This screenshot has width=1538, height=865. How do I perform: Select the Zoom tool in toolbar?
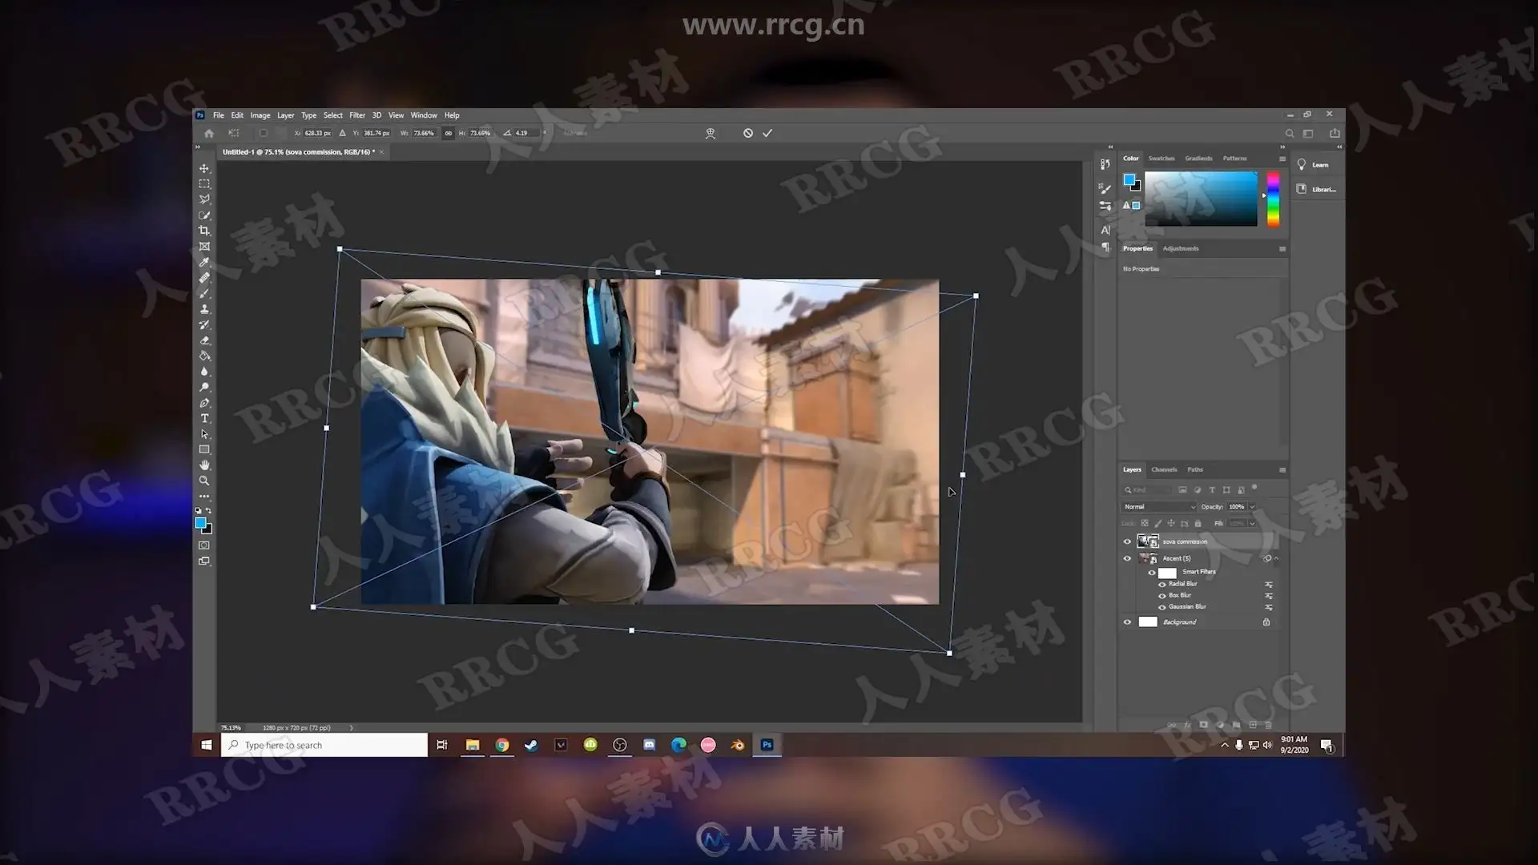tap(204, 481)
